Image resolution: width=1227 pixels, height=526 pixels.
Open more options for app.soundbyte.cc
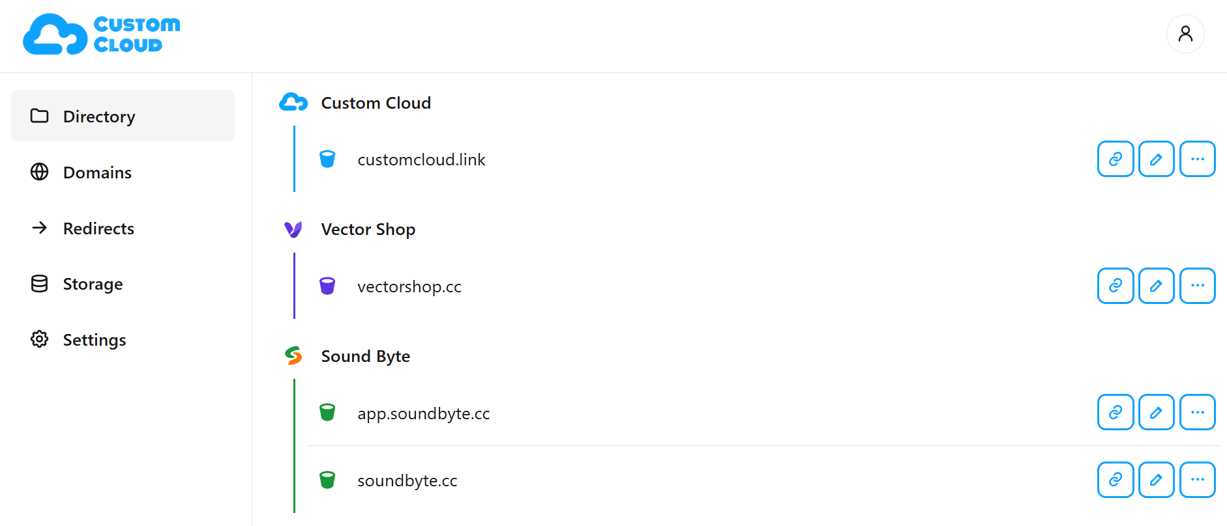coord(1198,412)
